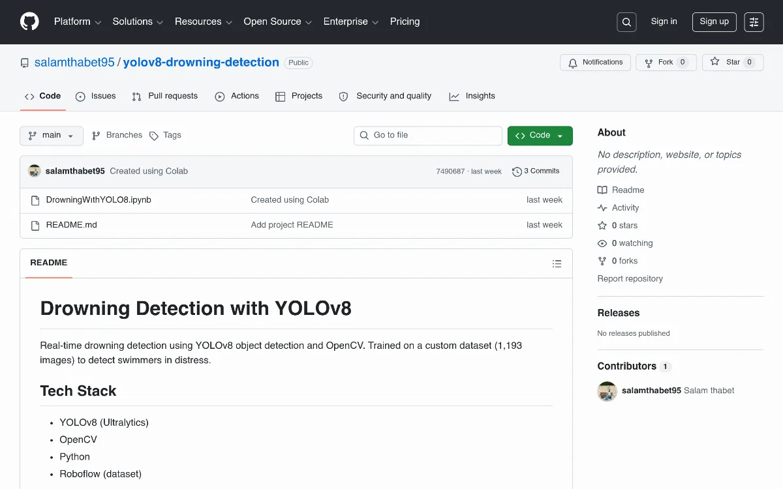Image resolution: width=783 pixels, height=489 pixels.
Task: Click the Public visibility badge
Action: 299,63
